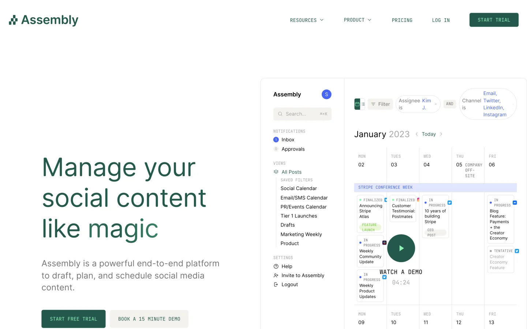This screenshot has width=527, height=329.
Task: Open the Pricing page
Action: click(402, 20)
